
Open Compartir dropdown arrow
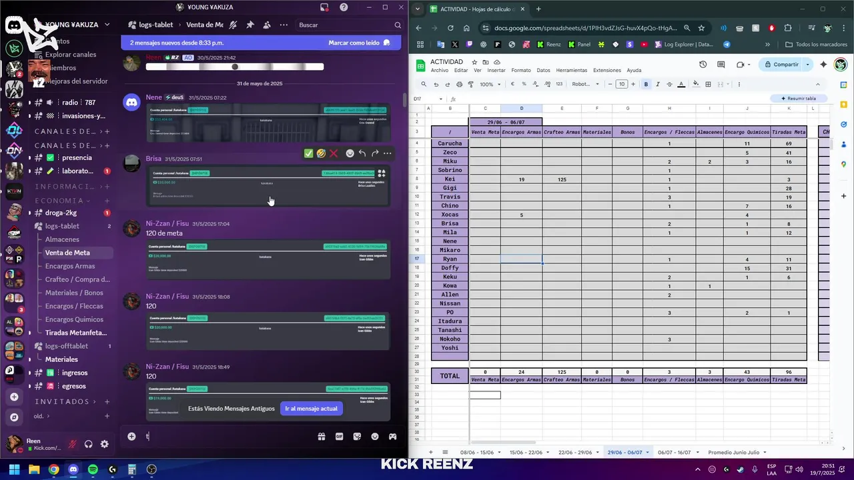click(x=807, y=65)
